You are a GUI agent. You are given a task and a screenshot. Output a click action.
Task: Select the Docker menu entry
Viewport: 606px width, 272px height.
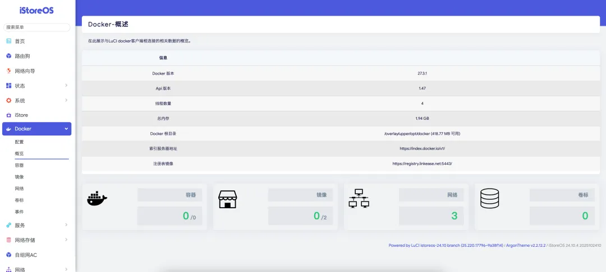[x=36, y=129]
